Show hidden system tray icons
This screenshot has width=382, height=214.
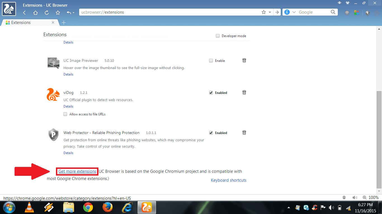[x=289, y=208]
